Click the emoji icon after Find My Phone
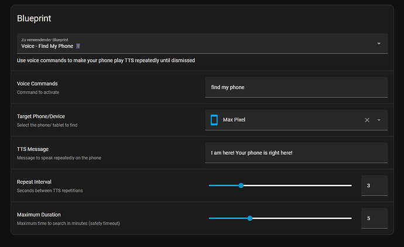Viewport: 404px width, 247px height. pyautogui.click(x=87, y=46)
